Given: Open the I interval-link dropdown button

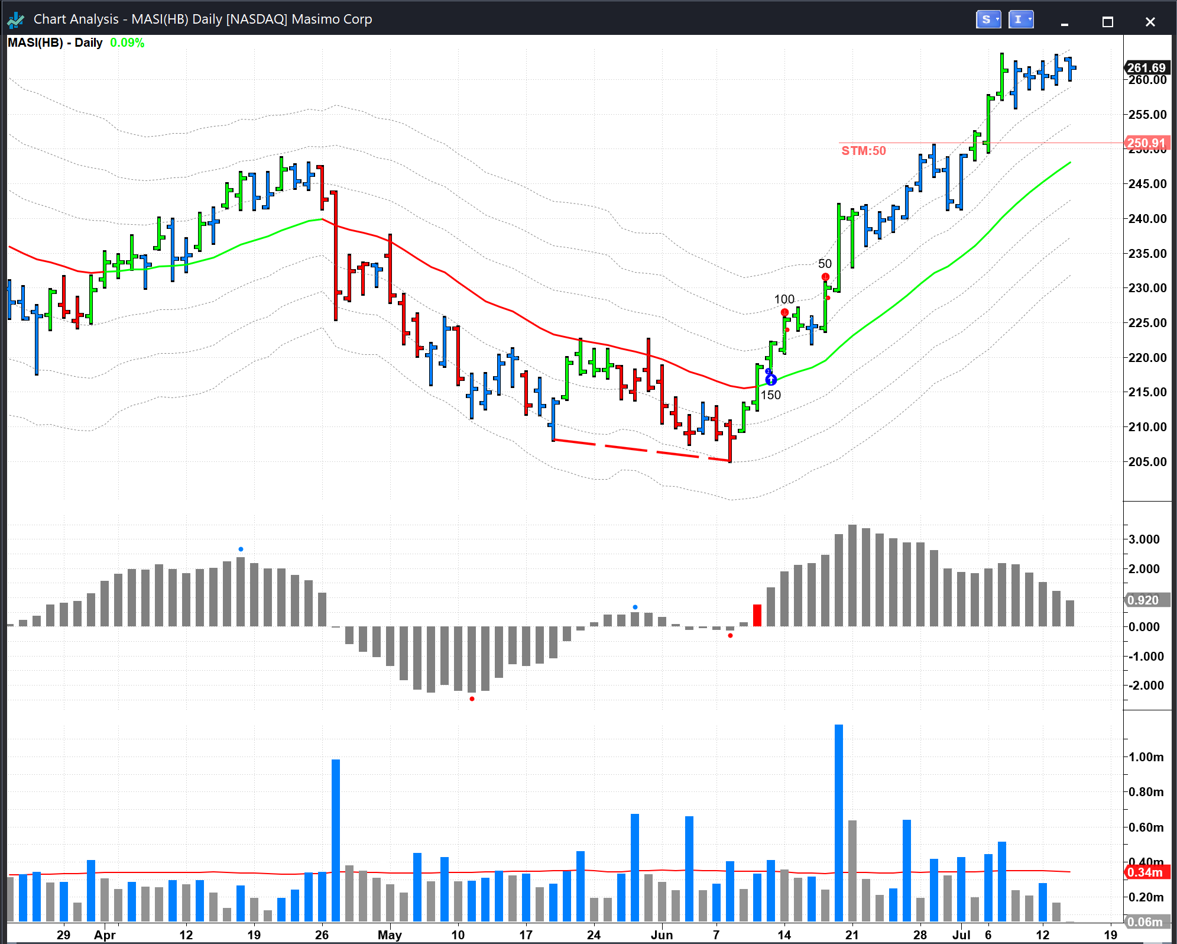Looking at the screenshot, I should click(x=1020, y=20).
